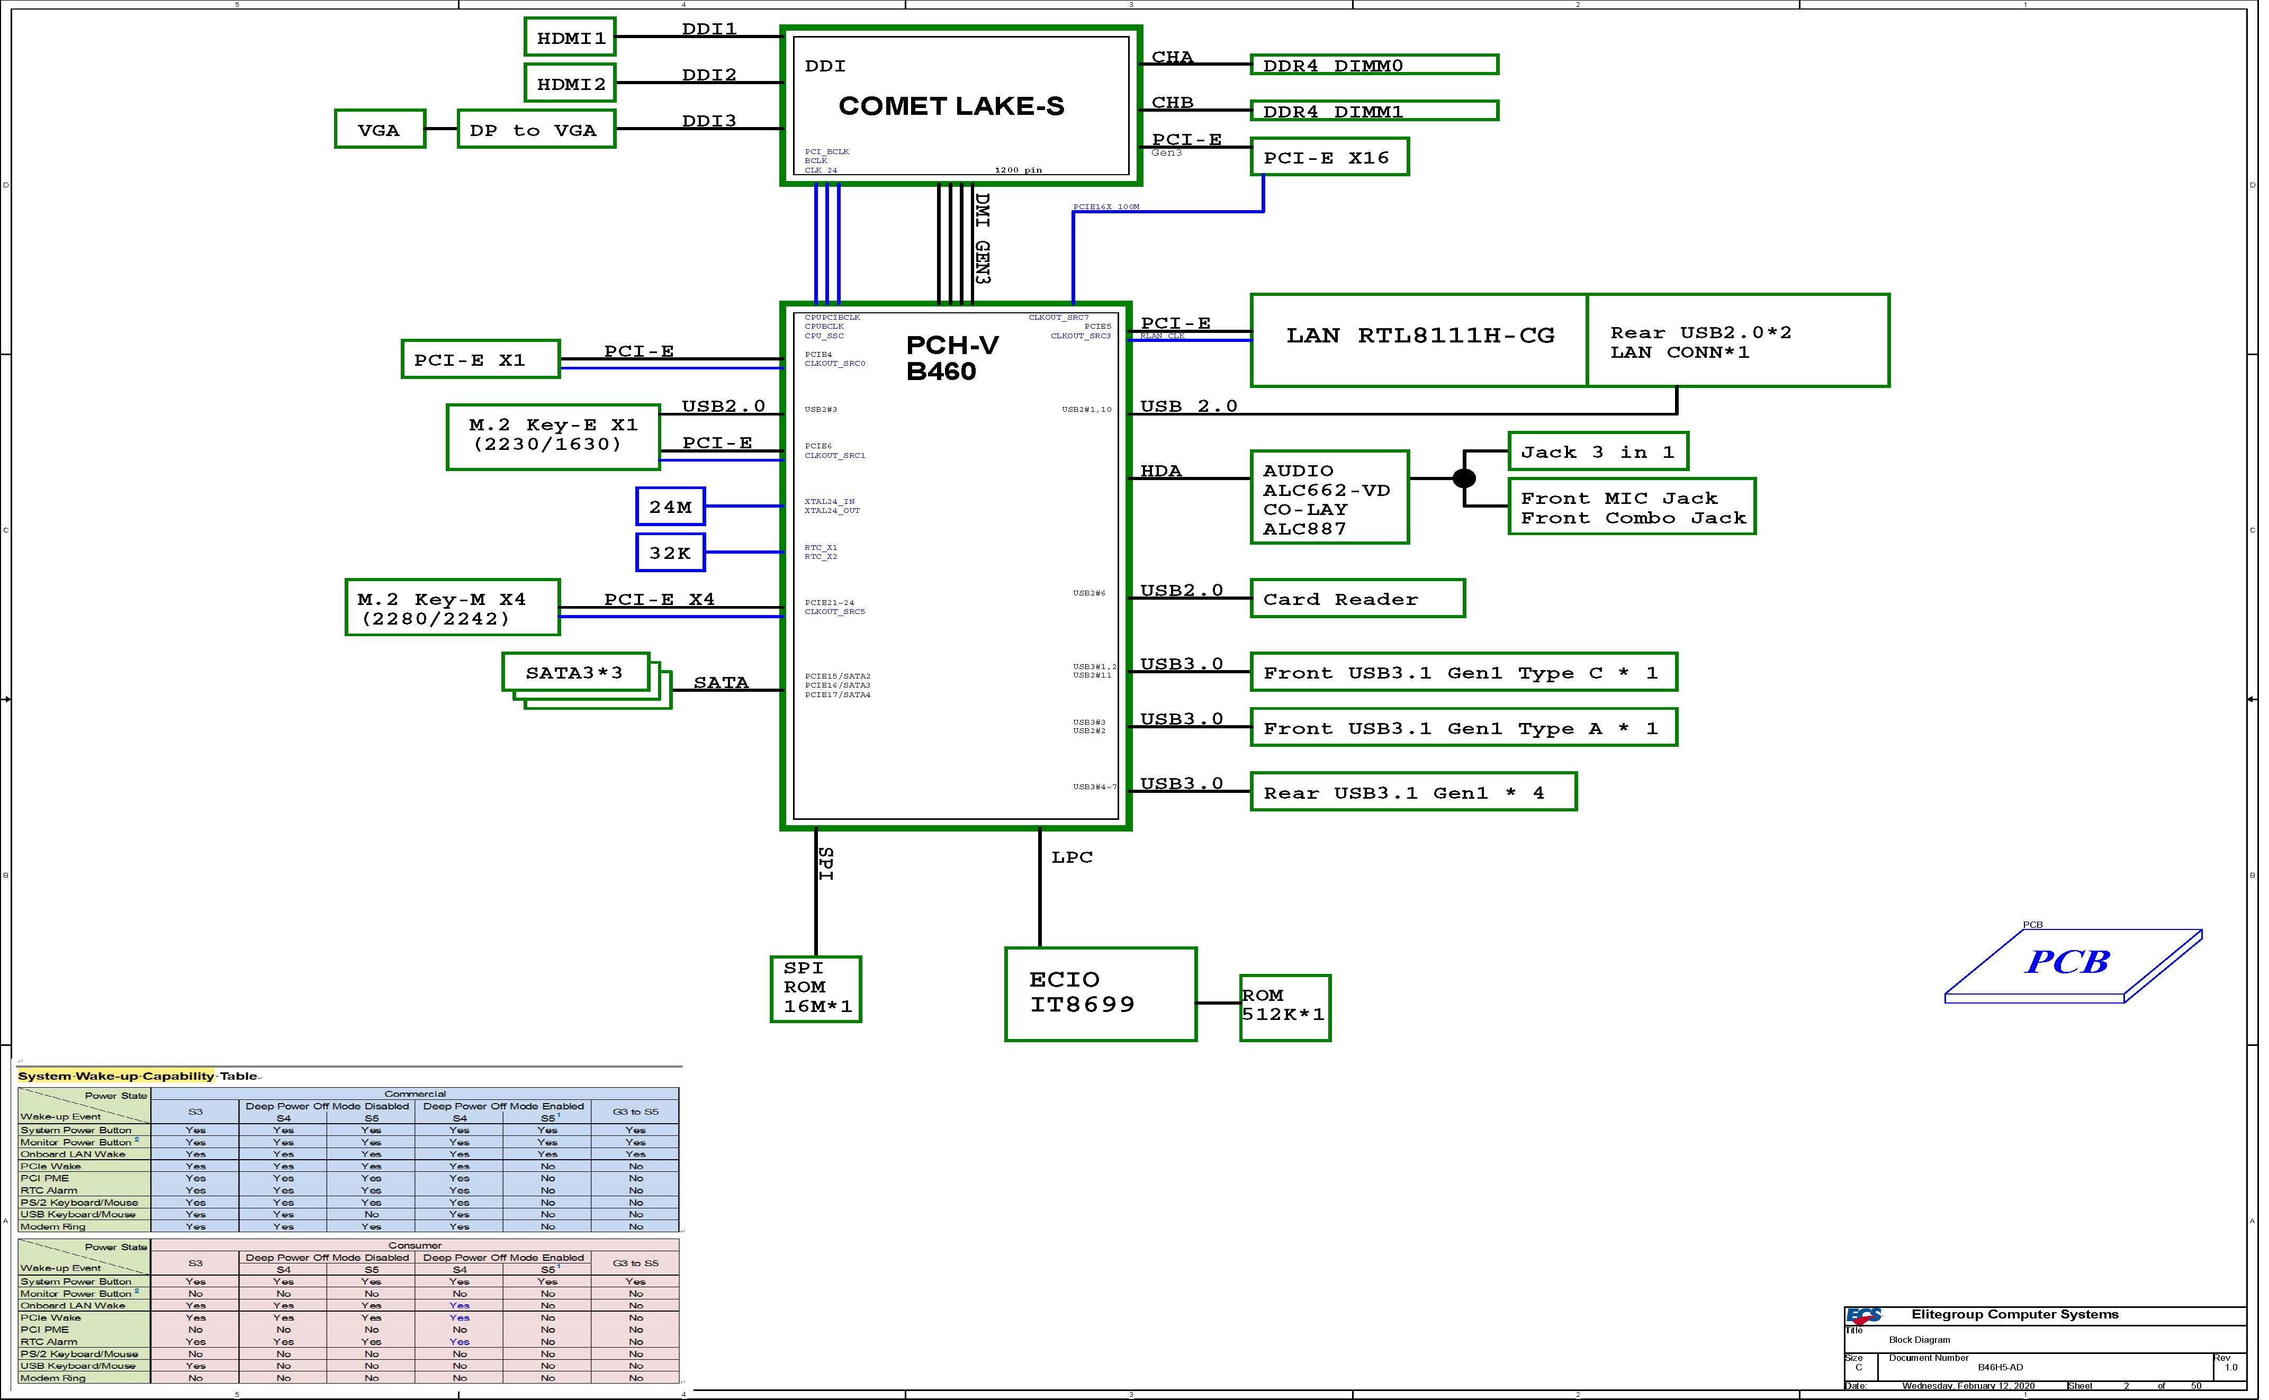Click the LPC bus label
Screen dimensions: 2269x1400
coord(1072,857)
